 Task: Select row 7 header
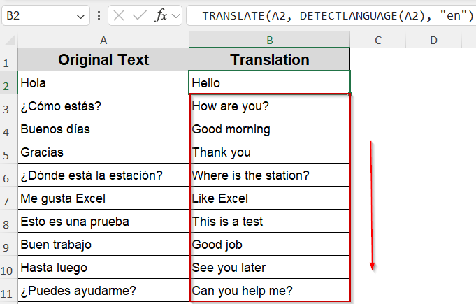(x=8, y=198)
